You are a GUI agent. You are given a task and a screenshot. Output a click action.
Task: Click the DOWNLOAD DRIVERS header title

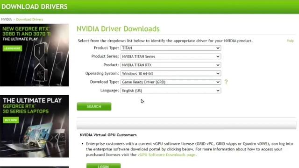(34, 7)
